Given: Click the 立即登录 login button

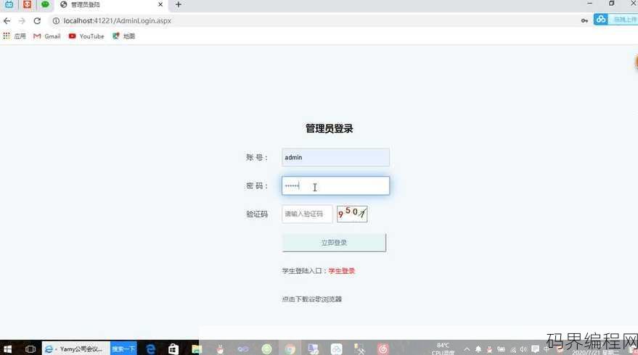Looking at the screenshot, I should pos(334,243).
